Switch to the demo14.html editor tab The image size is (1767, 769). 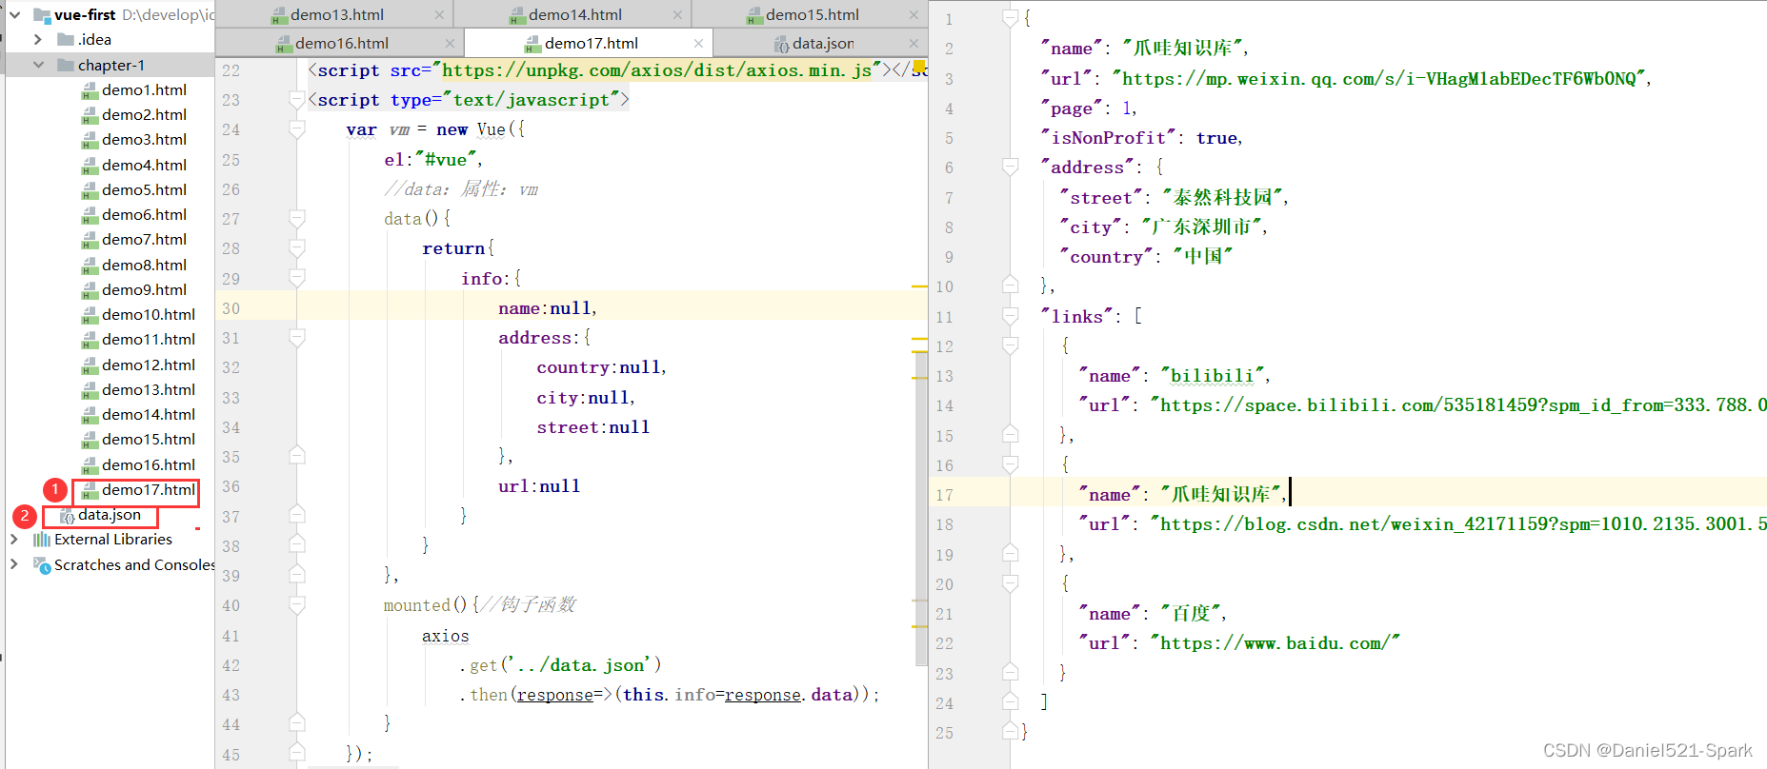(x=574, y=14)
